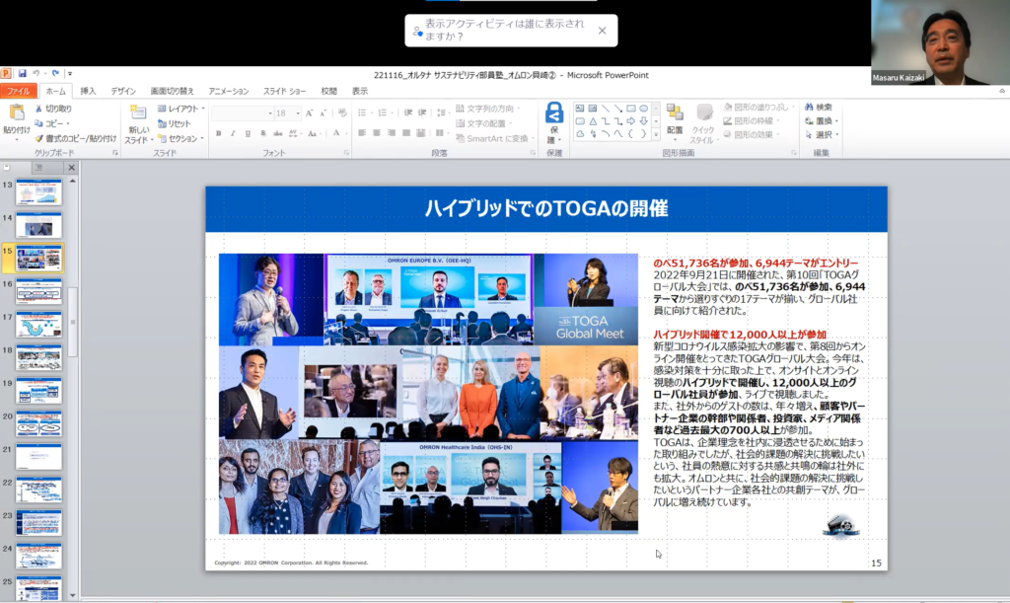Select the Oval shape

pos(643,109)
